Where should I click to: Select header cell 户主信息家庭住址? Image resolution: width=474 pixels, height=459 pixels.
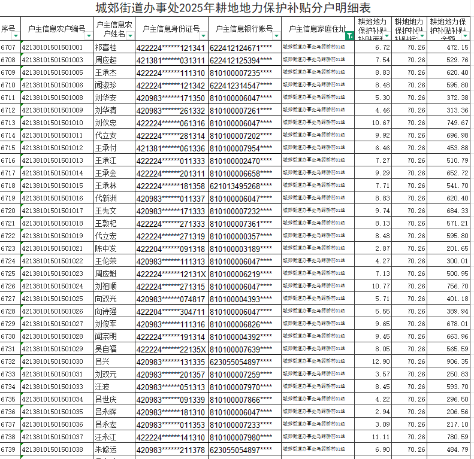click(318, 29)
